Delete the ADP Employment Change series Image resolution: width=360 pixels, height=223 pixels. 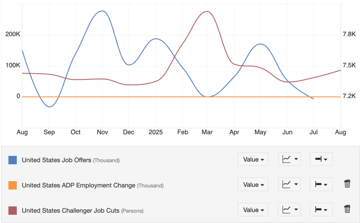pos(347,184)
